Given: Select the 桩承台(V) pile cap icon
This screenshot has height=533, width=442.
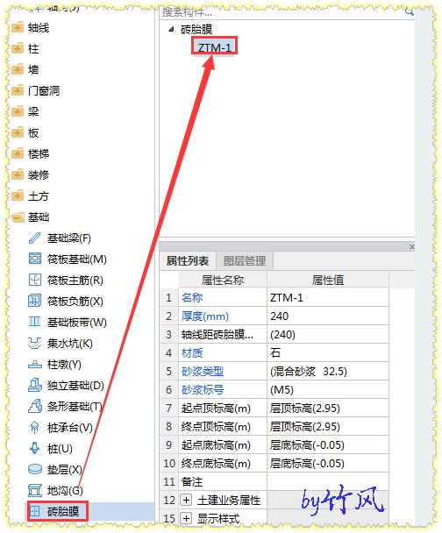Looking at the screenshot, I should pyautogui.click(x=34, y=427).
